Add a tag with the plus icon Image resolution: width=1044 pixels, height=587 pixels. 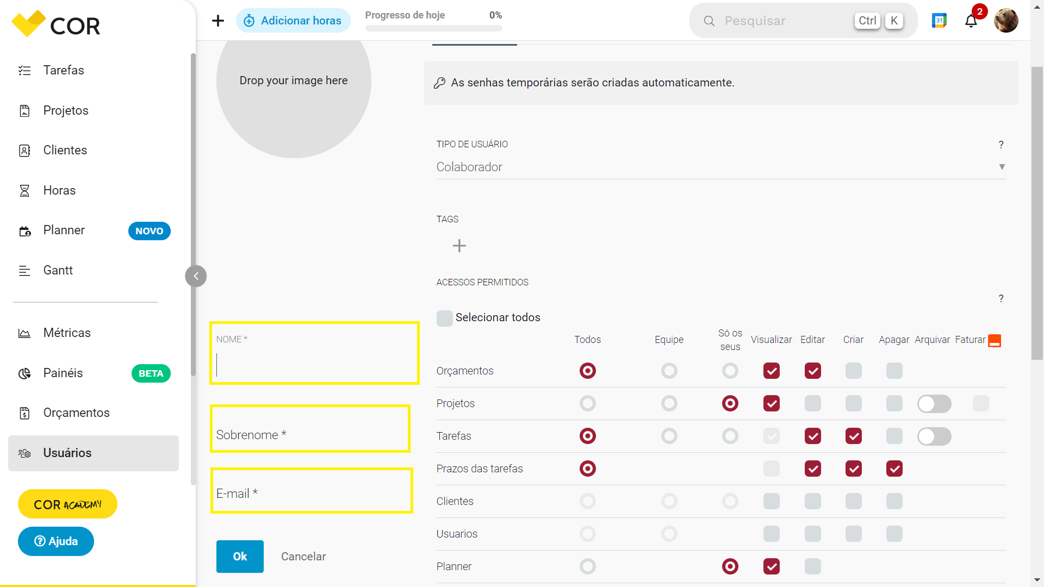pyautogui.click(x=459, y=246)
